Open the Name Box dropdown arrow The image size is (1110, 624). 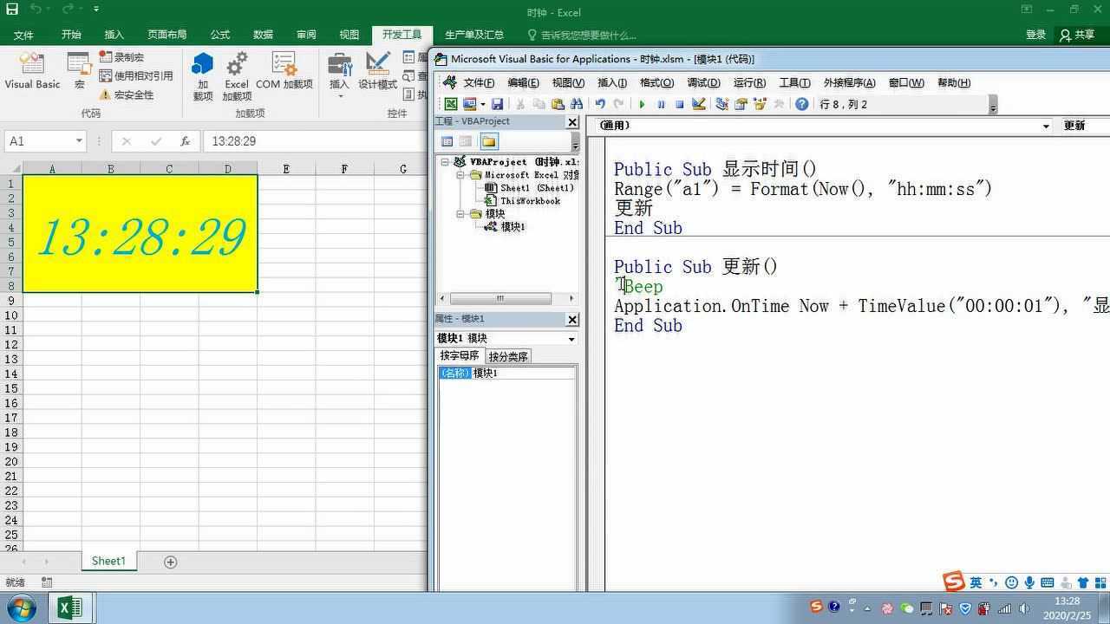(79, 141)
